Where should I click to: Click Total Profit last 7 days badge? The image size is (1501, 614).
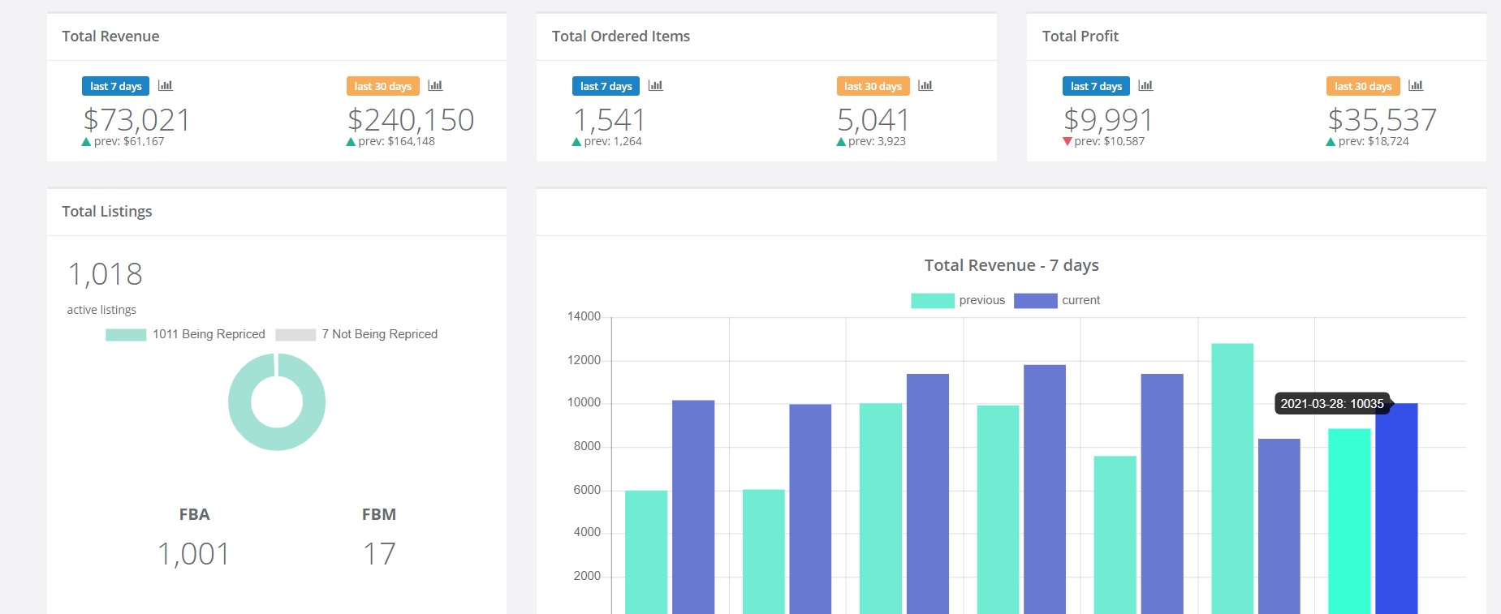(x=1096, y=86)
